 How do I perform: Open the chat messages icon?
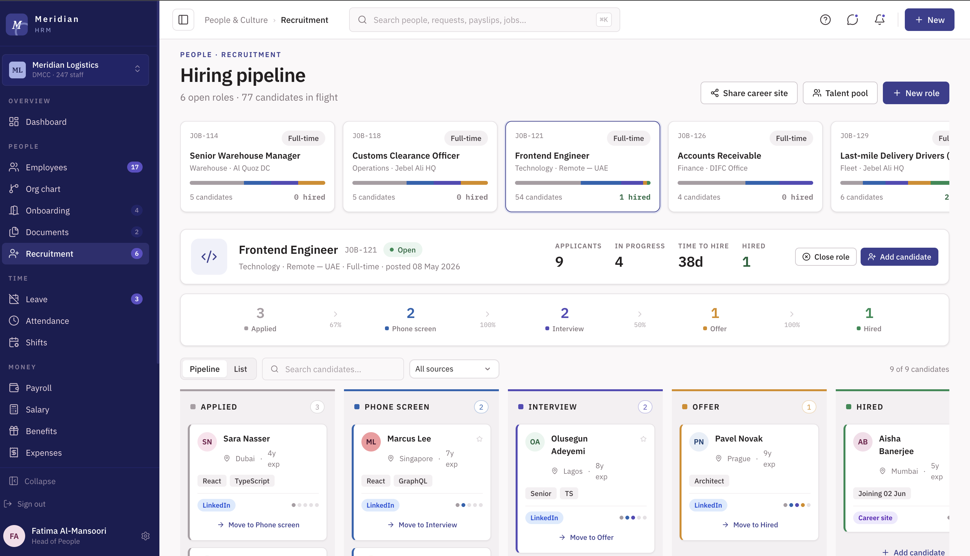(x=852, y=20)
